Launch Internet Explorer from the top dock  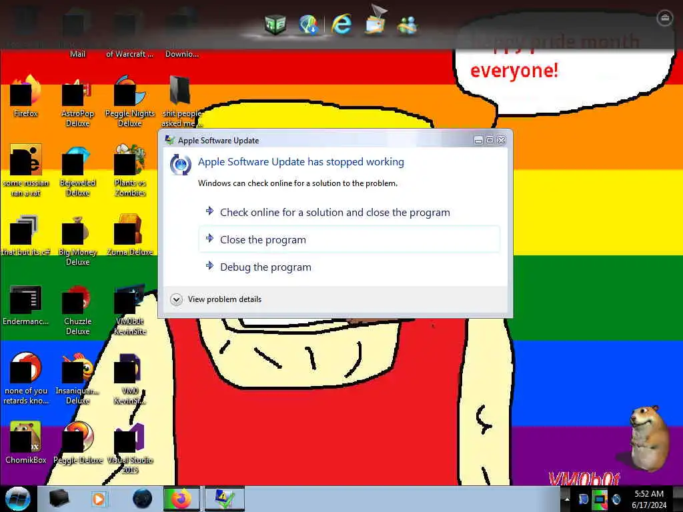pyautogui.click(x=341, y=24)
